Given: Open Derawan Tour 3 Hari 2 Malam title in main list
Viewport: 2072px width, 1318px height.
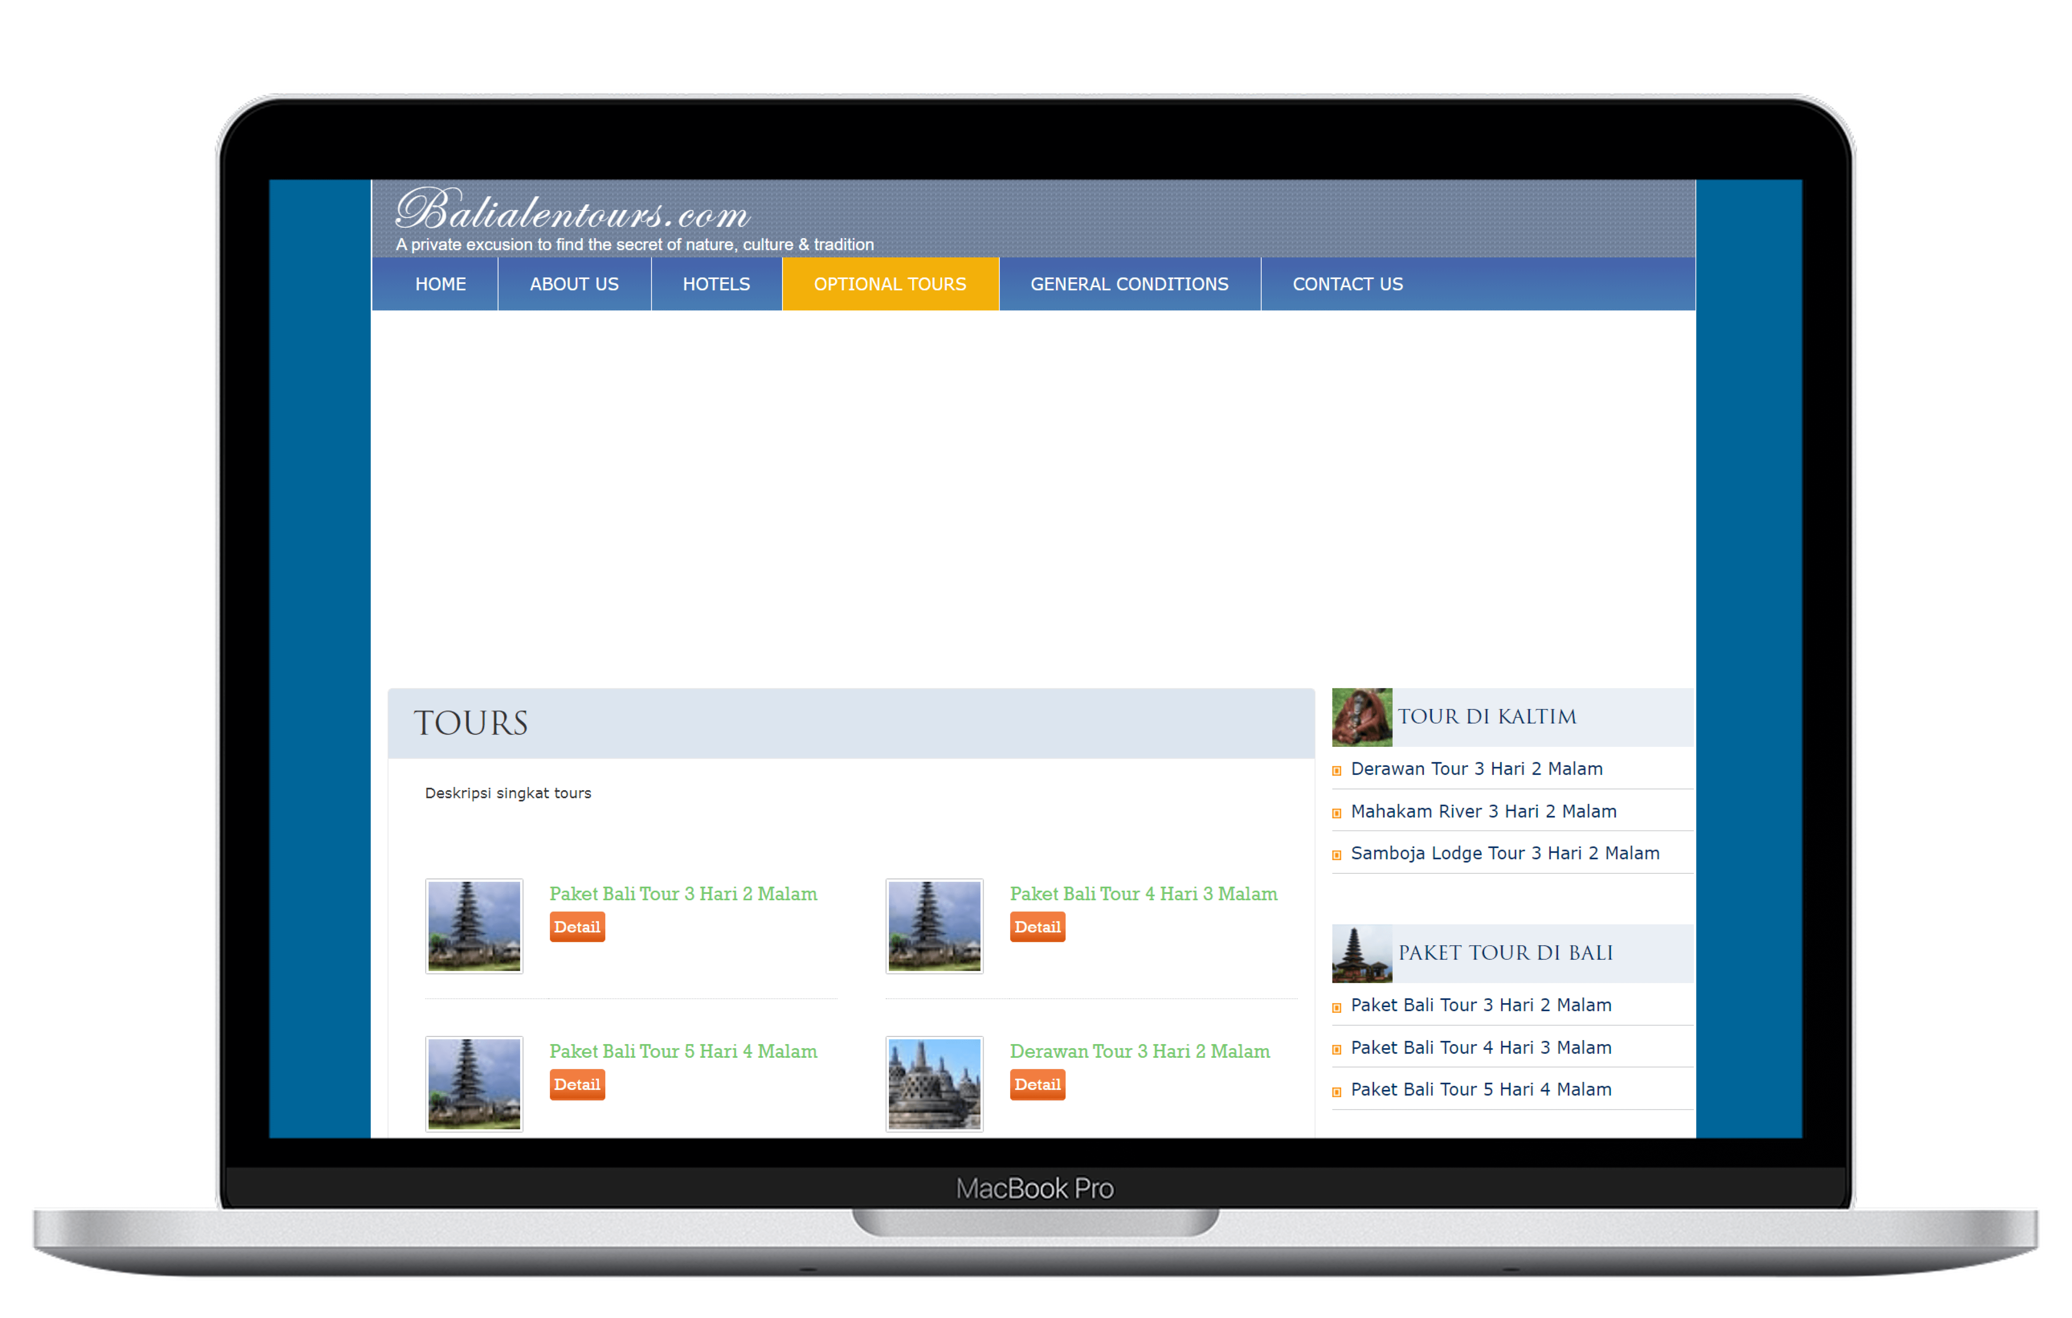Looking at the screenshot, I should [1139, 1051].
